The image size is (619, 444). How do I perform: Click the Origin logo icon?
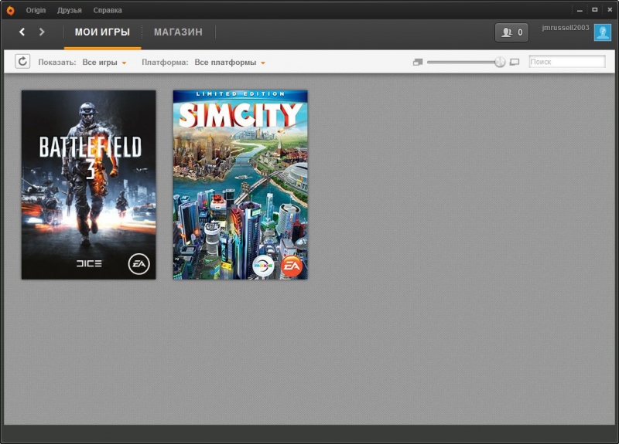[10, 10]
